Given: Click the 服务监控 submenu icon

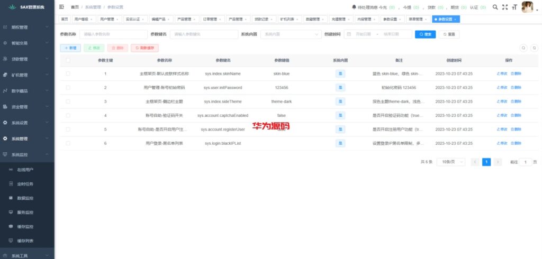Looking at the screenshot, I should (11, 212).
